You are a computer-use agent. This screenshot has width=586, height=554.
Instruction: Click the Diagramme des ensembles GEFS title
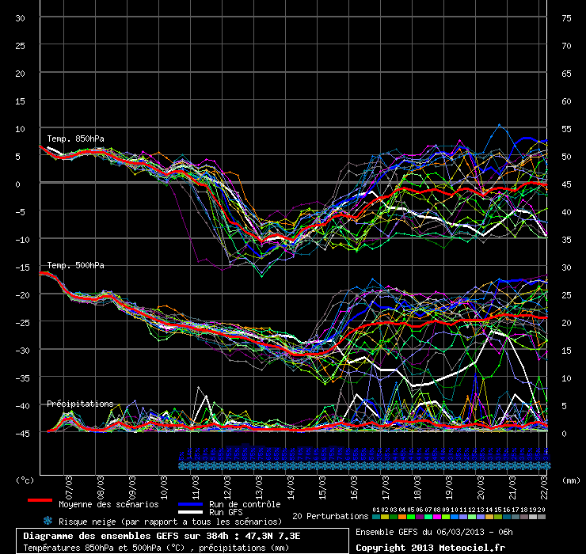pyautogui.click(x=162, y=536)
